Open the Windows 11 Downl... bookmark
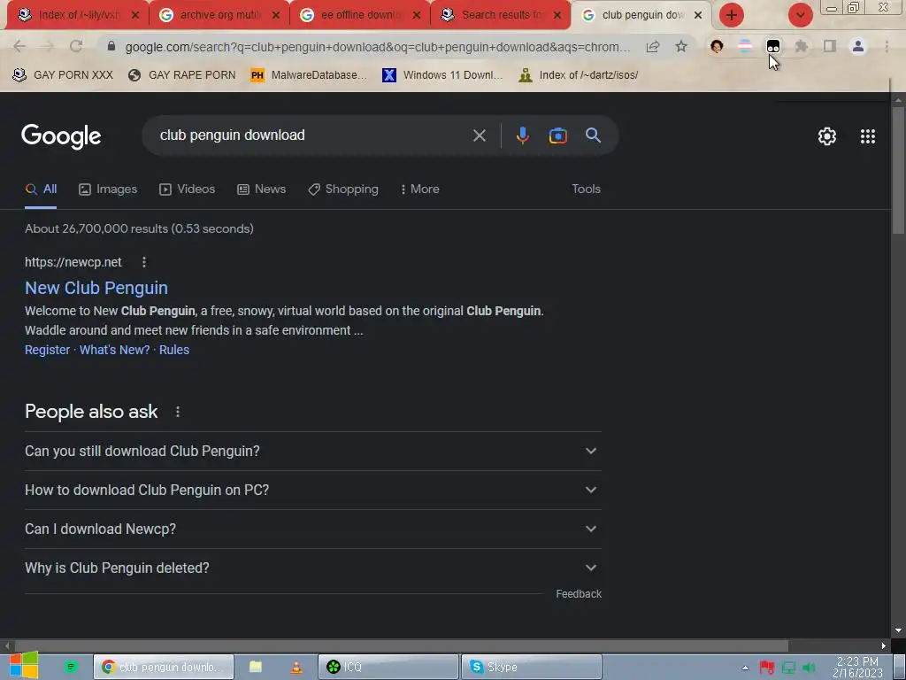The image size is (906, 680). 442,75
